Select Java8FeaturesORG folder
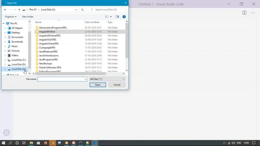The height and width of the screenshot is (146, 260). tap(48, 52)
